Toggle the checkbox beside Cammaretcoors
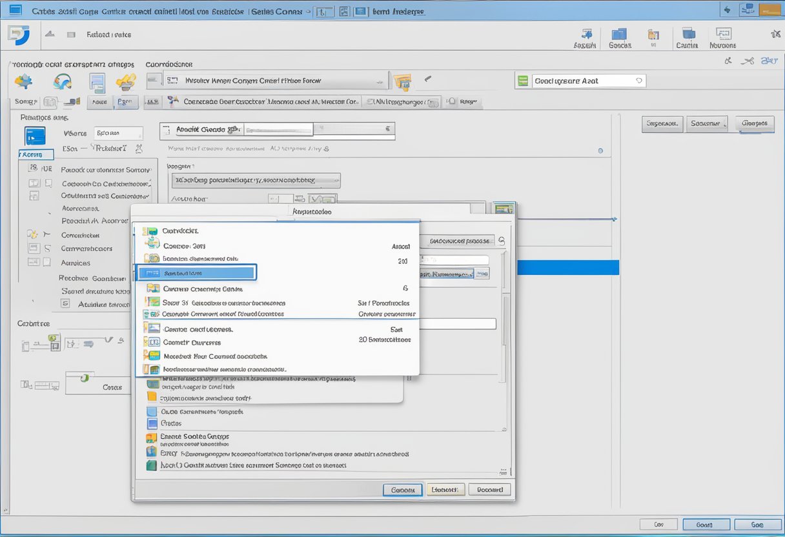 point(33,248)
